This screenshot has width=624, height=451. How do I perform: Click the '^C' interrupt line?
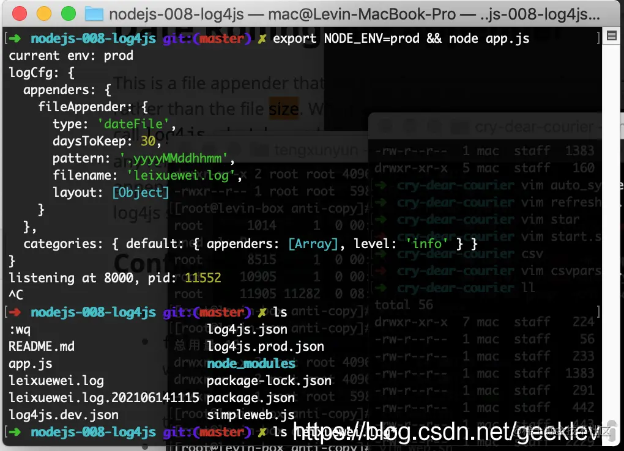coord(16,295)
